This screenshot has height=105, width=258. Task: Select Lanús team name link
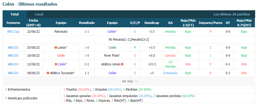(x=62, y=48)
